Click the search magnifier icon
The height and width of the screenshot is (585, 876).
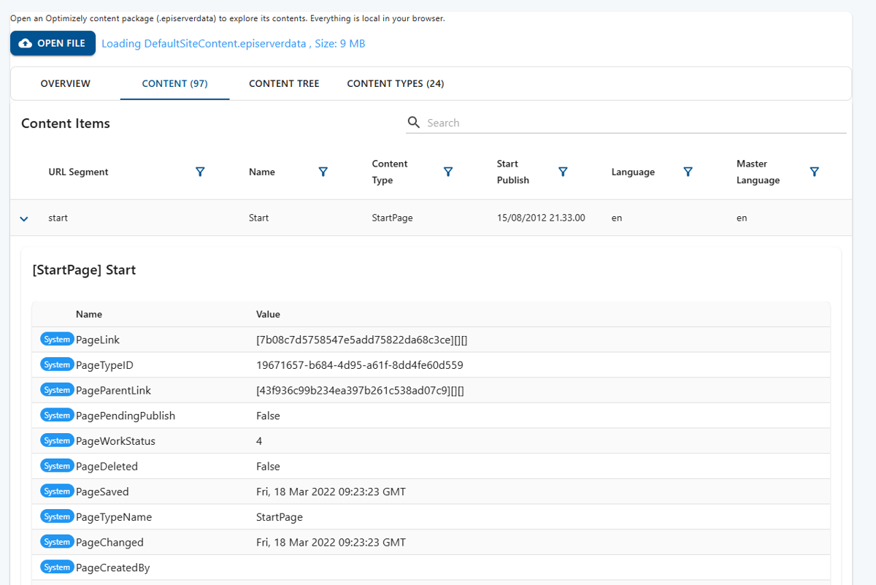(x=414, y=122)
